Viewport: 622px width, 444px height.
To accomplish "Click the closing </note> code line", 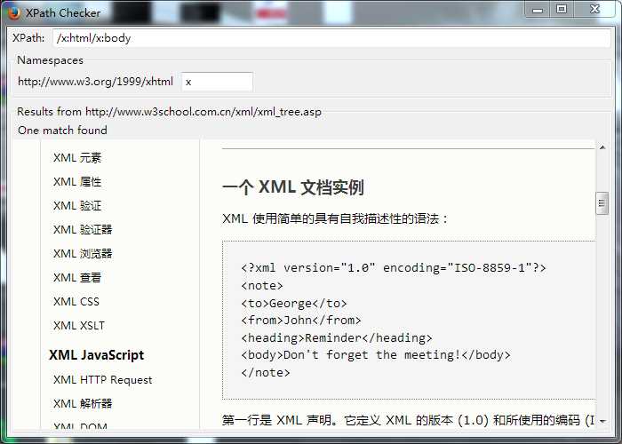I will pos(266,373).
